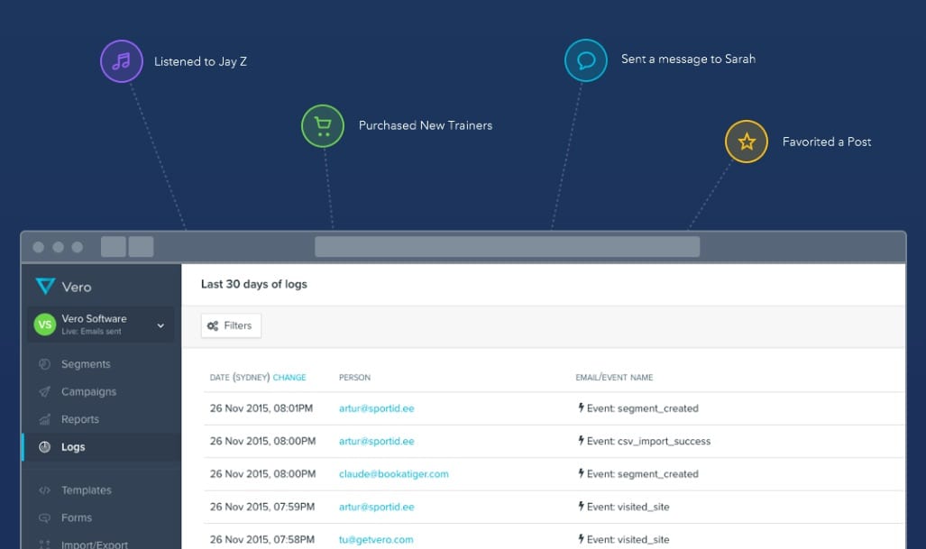Open artur@sportid.ee in the 07:59PM row
Screen dimensions: 926x549
376,507
